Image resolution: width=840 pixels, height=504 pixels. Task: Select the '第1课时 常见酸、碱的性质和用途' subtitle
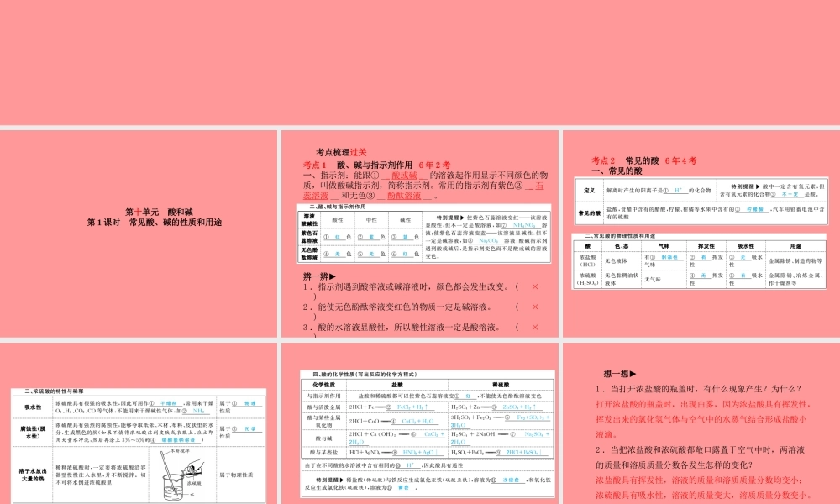[x=155, y=223]
